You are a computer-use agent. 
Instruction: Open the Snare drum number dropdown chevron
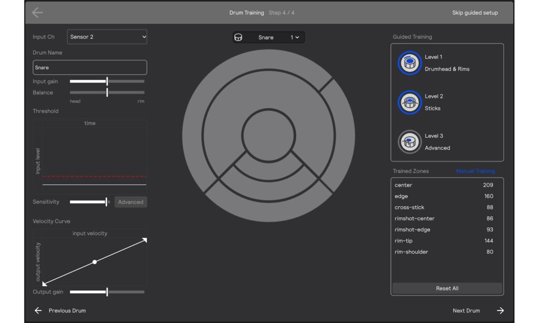pos(297,37)
